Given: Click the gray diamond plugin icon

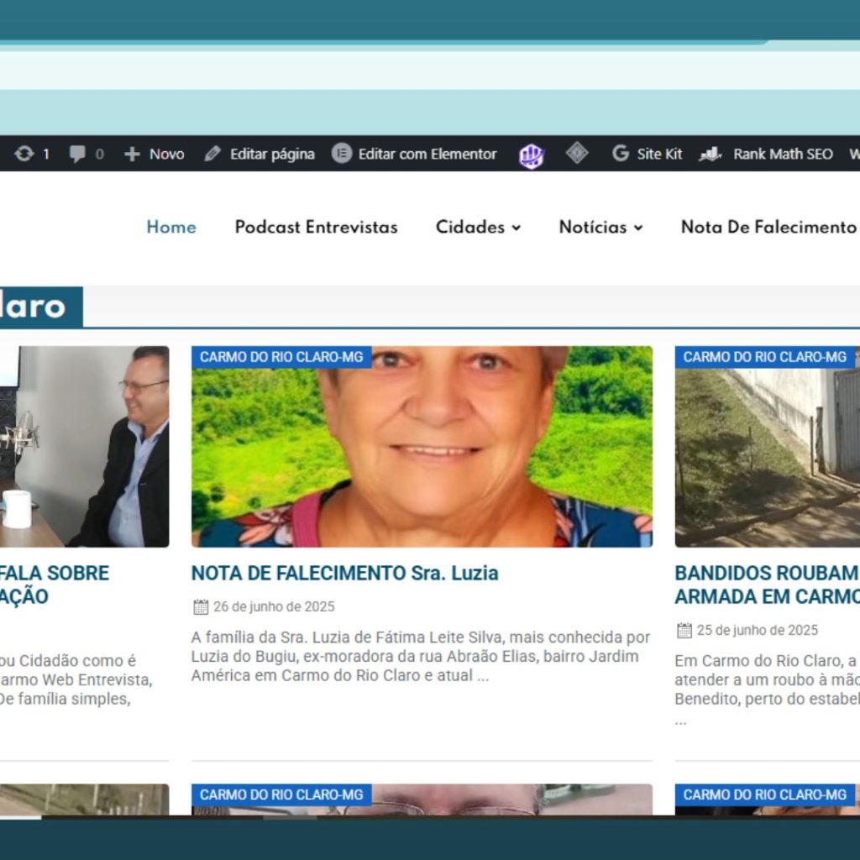Looking at the screenshot, I should (x=577, y=153).
